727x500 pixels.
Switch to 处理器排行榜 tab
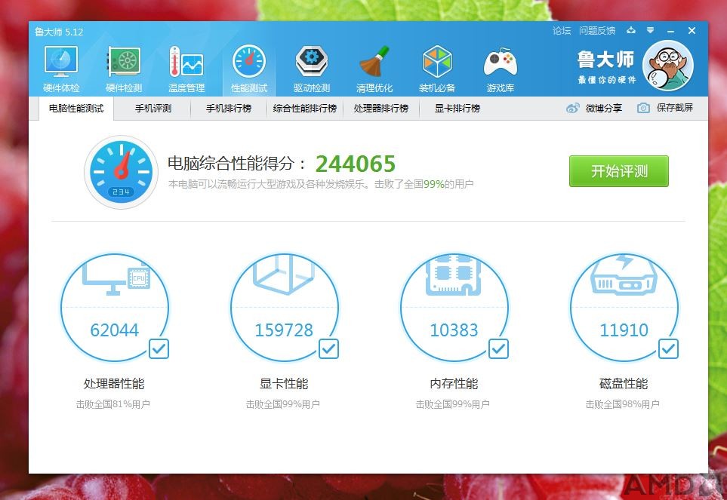click(x=381, y=109)
